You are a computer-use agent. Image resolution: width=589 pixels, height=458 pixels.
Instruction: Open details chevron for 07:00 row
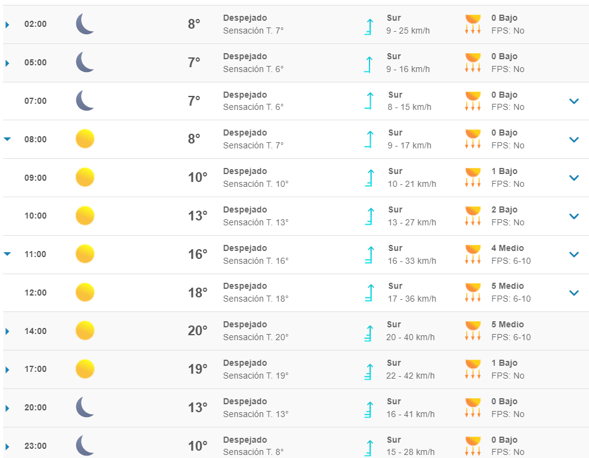coord(574,101)
